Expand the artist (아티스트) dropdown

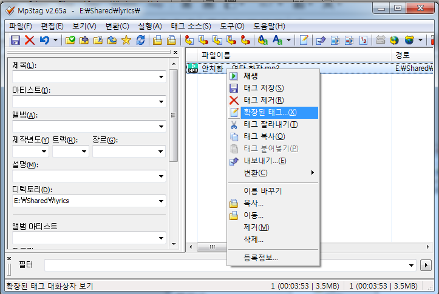click(161, 102)
